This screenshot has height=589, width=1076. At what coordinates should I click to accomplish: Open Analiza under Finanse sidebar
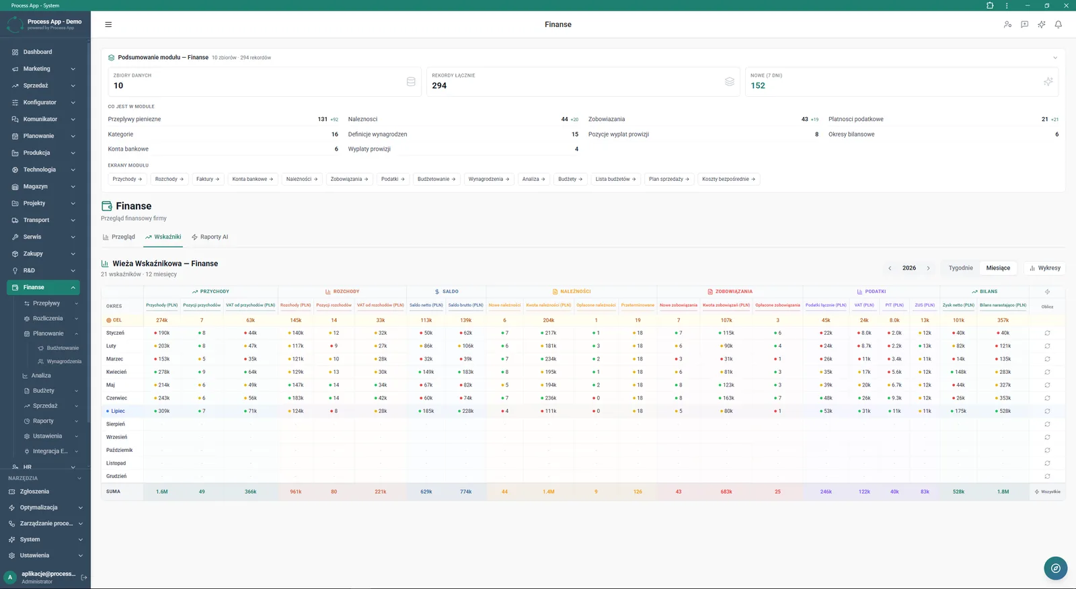41,376
